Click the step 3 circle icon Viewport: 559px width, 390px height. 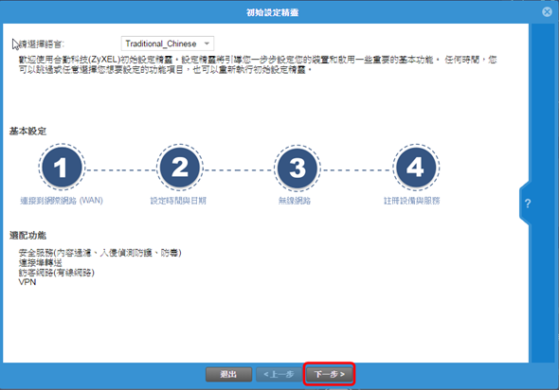[x=298, y=168]
